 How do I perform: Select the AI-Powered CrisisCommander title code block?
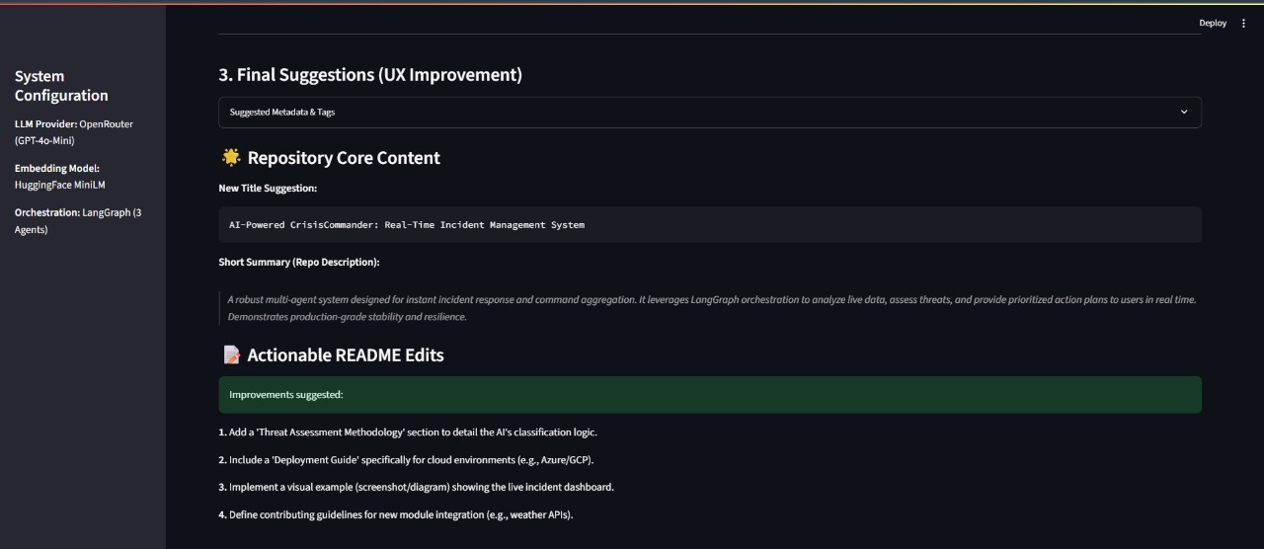(x=407, y=225)
